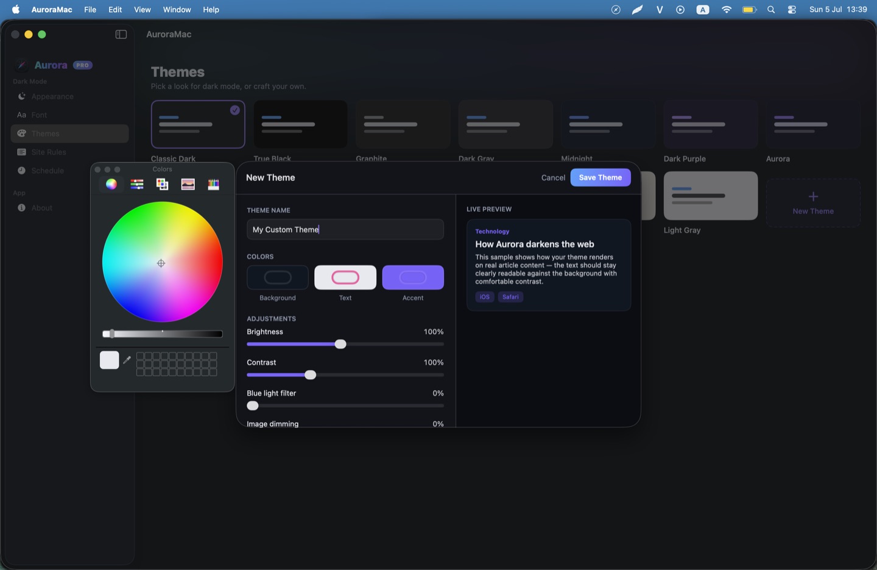The width and height of the screenshot is (877, 570).
Task: Open the Wi-Fi status menu
Action: [726, 10]
